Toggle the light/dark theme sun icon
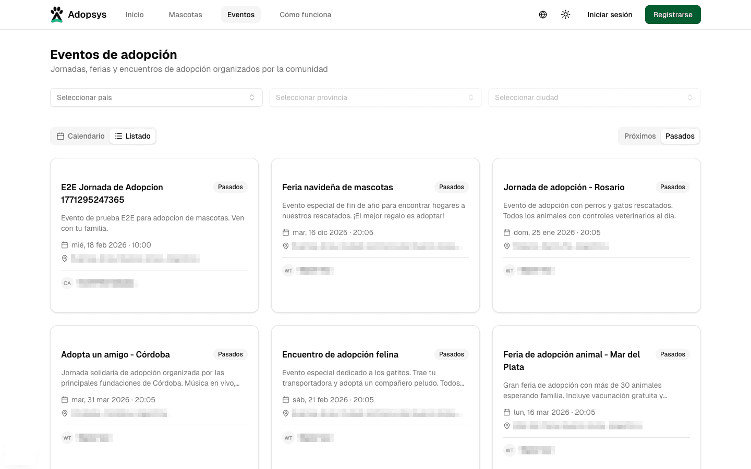Image resolution: width=751 pixels, height=469 pixels. (565, 15)
